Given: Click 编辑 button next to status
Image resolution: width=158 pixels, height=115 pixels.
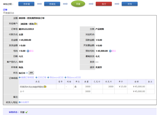Looking at the screenshot, I should click(x=31, y=73).
